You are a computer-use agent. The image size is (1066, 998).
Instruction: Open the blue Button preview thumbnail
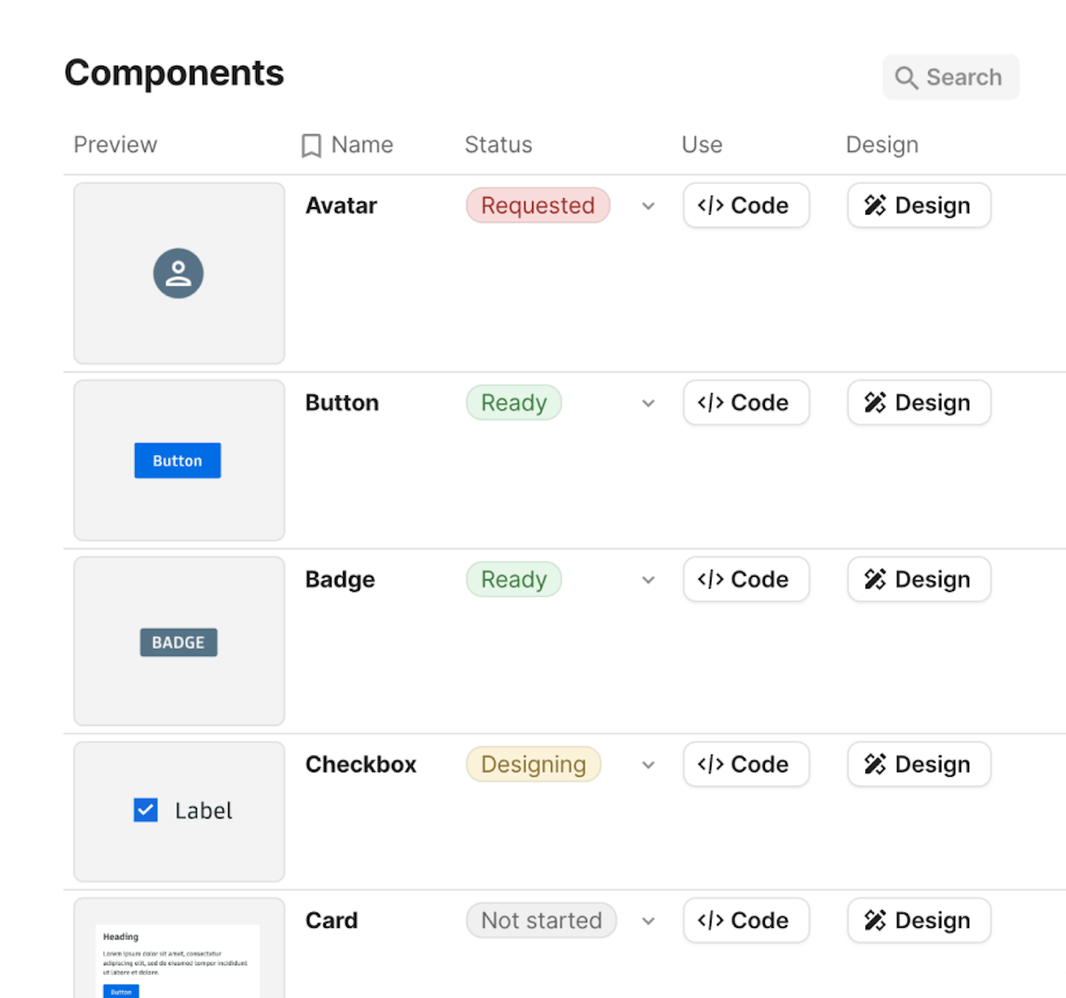178,460
